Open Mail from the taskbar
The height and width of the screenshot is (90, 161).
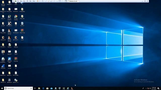[x=51, y=88]
